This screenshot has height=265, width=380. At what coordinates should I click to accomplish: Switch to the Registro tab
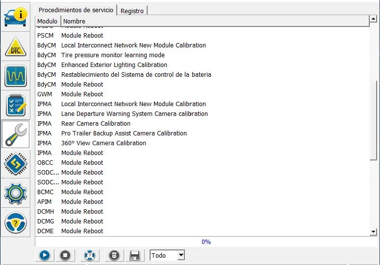tap(132, 11)
